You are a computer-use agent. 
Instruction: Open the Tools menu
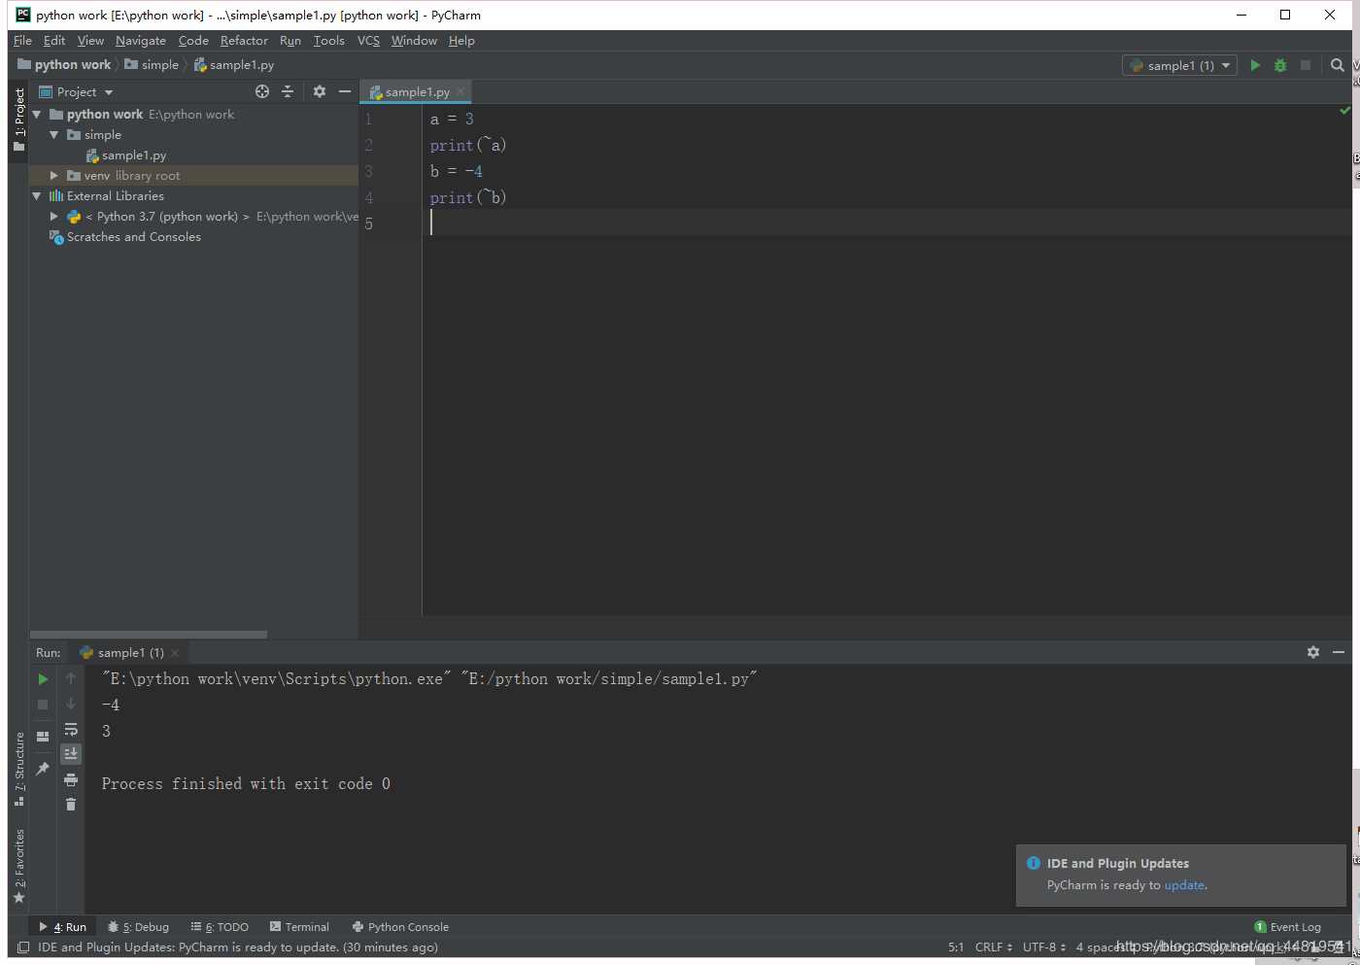329,41
